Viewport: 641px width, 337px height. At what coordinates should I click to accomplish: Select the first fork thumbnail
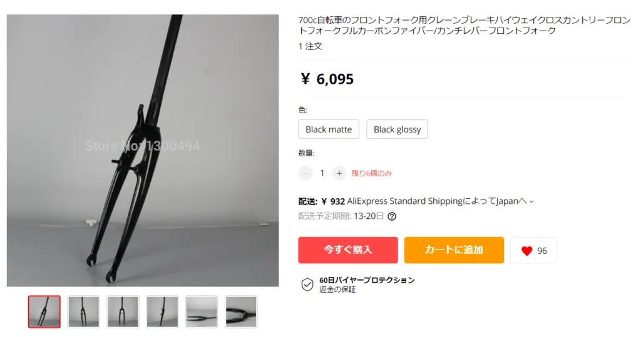[x=44, y=311]
